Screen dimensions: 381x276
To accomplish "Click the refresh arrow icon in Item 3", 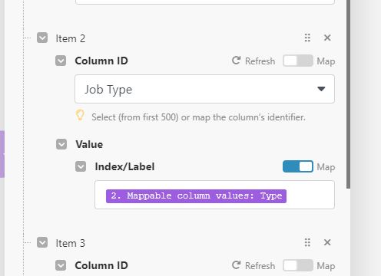I will [236, 265].
